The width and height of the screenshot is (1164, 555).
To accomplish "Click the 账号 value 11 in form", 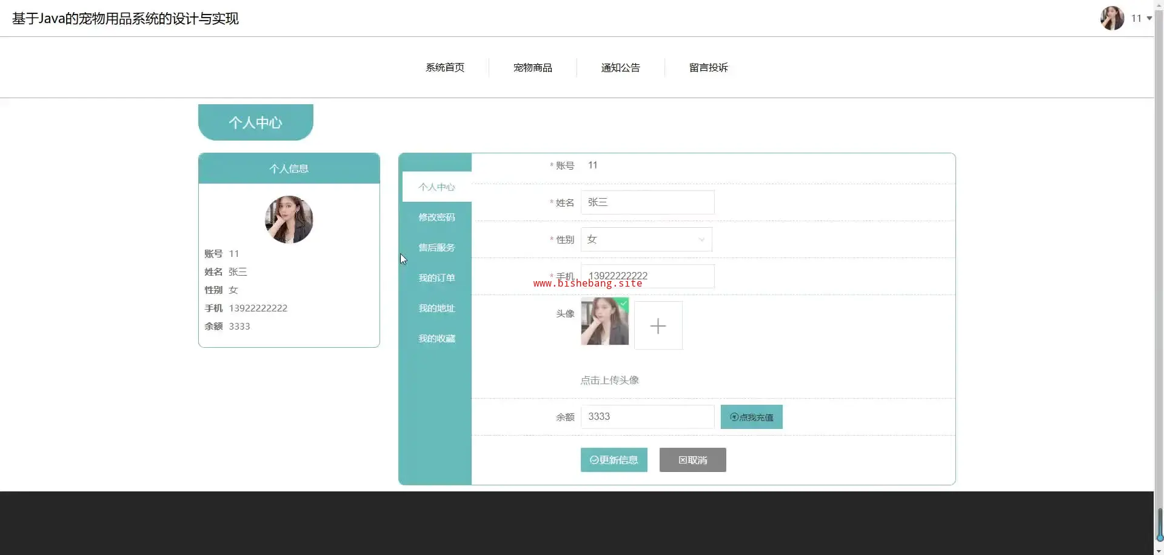I will [x=593, y=165].
